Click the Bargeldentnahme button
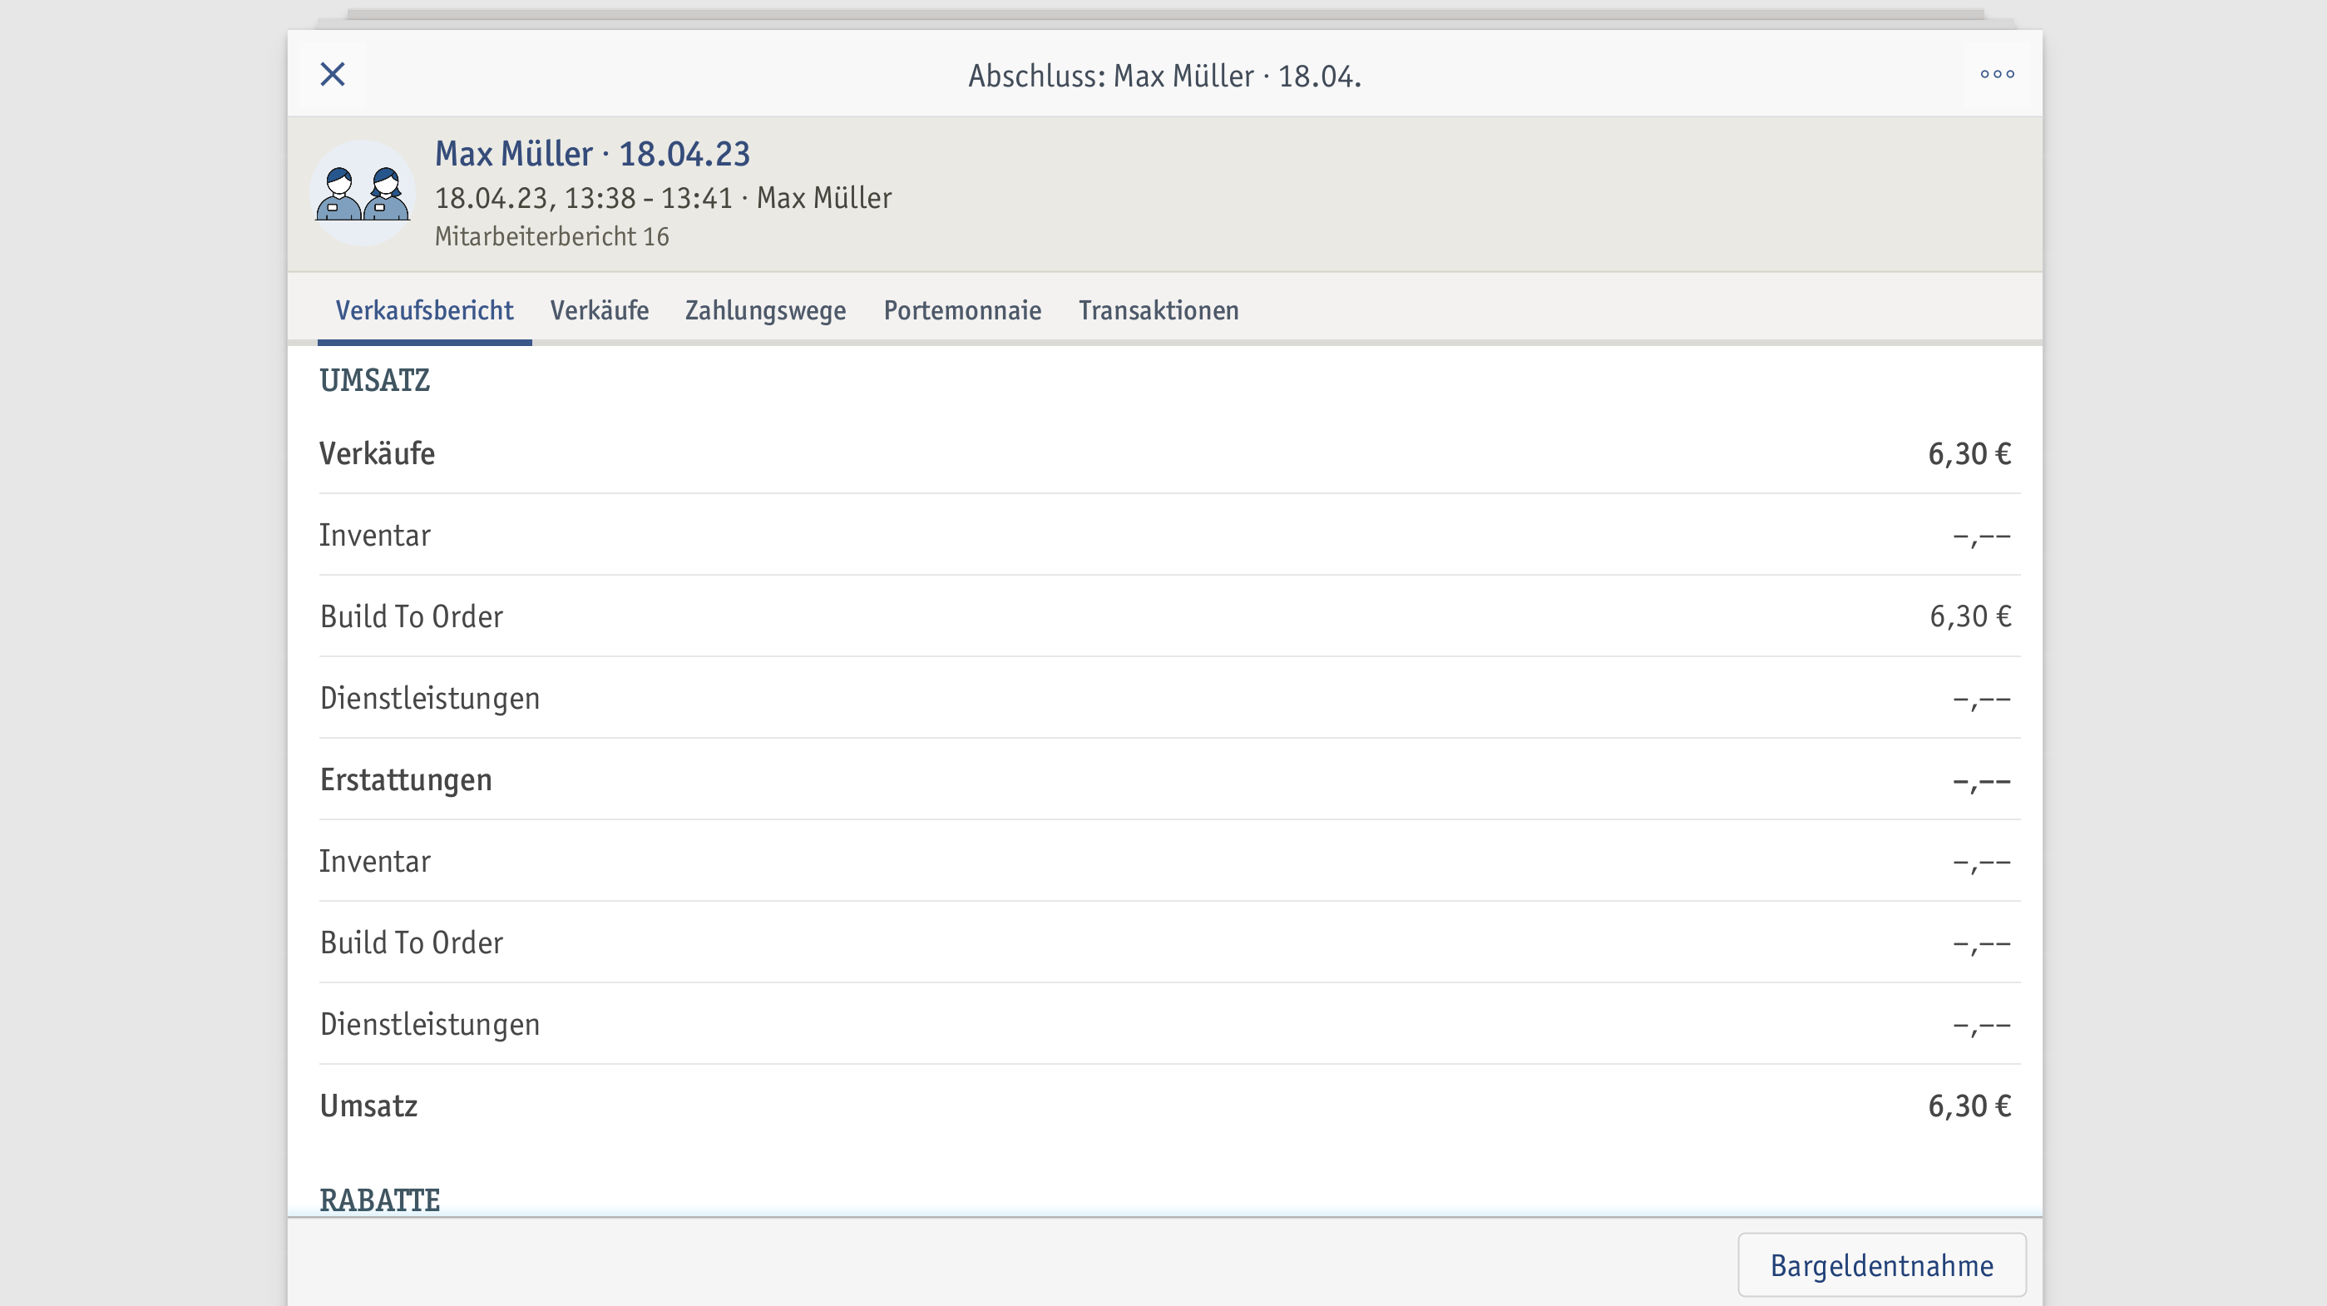The width and height of the screenshot is (2327, 1306). [x=1882, y=1264]
